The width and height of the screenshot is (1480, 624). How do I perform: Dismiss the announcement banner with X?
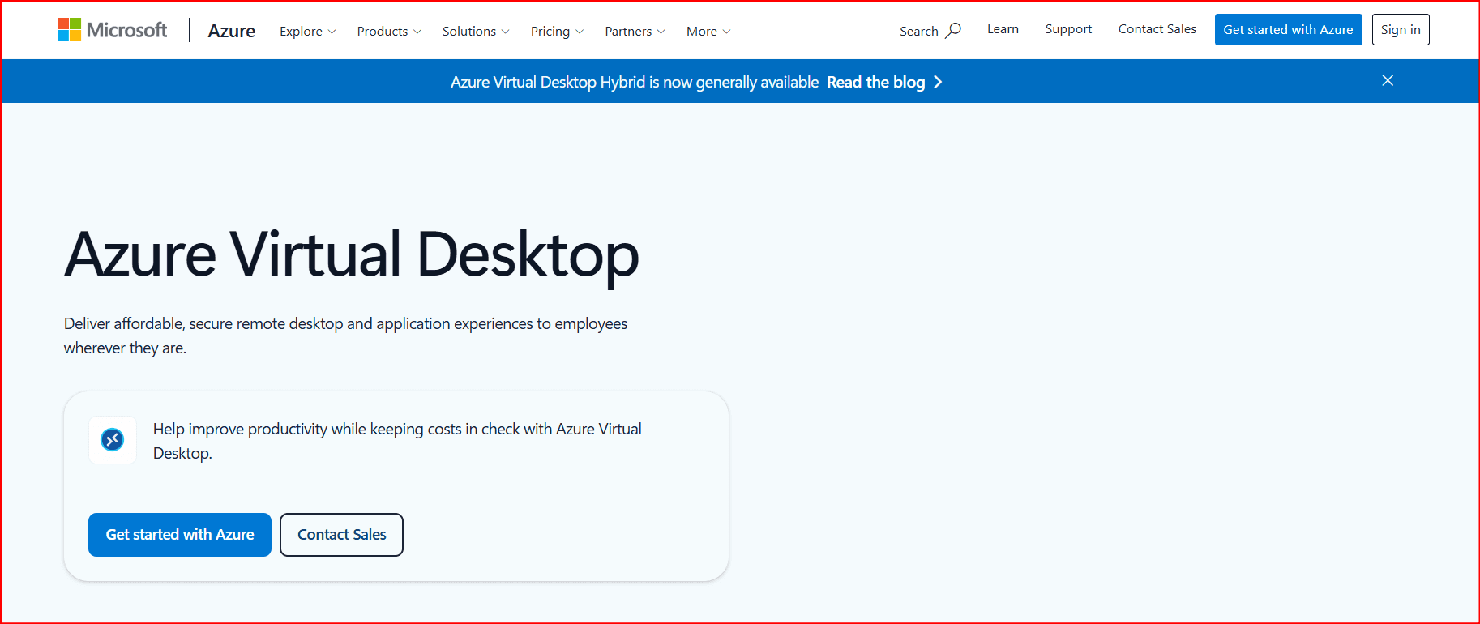(x=1388, y=80)
